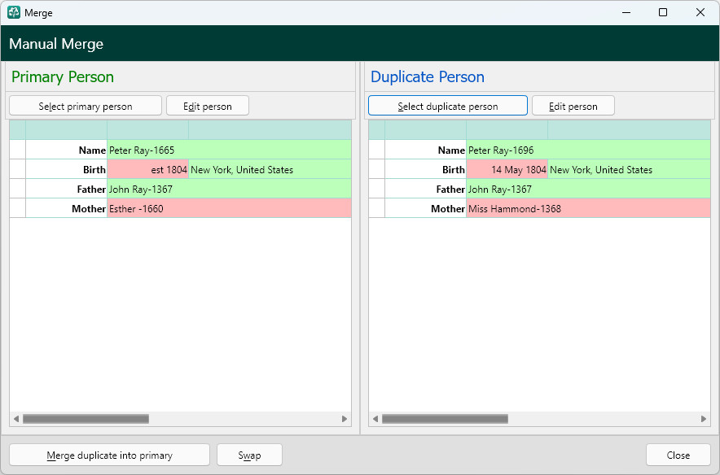This screenshot has width=720, height=475.
Task: Tick checkbox cell beside primary Birth row
Action: pos(17,170)
